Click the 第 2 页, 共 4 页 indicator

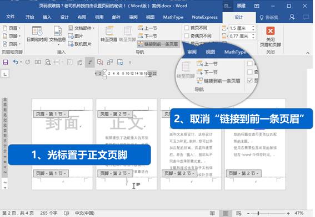(18, 213)
